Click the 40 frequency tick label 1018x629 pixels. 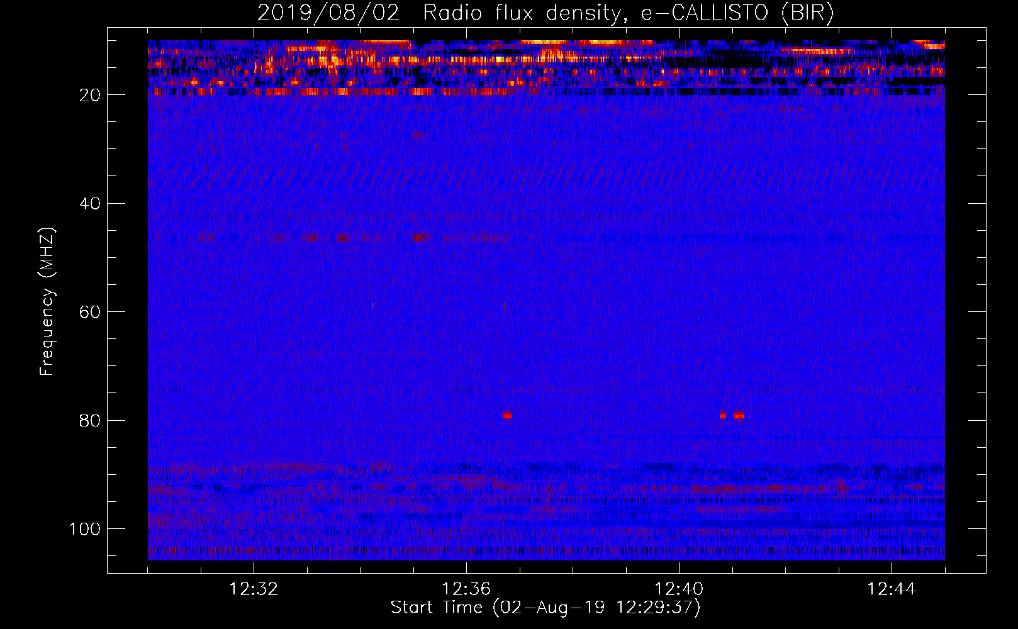tap(91, 204)
